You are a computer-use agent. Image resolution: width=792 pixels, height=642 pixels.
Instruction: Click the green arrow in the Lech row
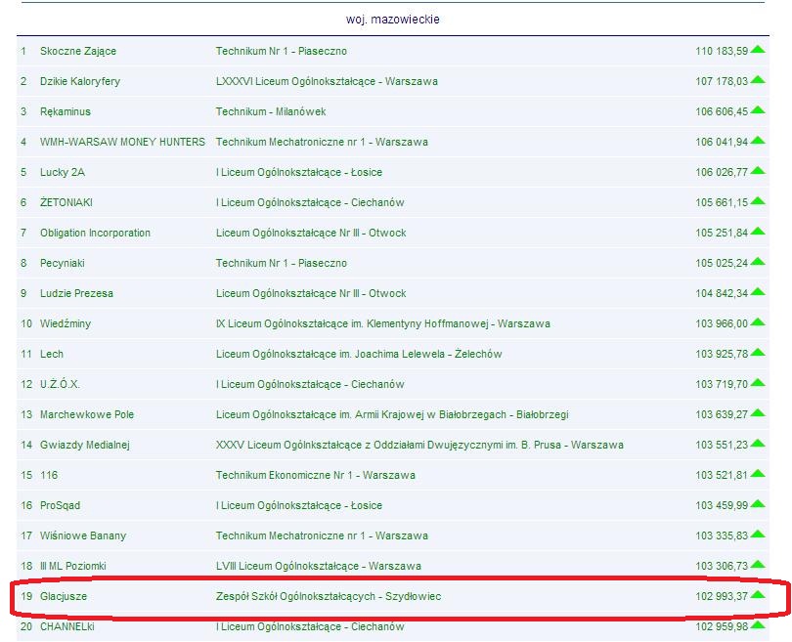(758, 353)
